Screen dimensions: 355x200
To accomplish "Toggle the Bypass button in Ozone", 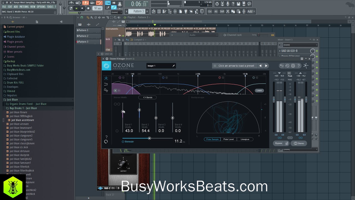I will coord(278,143).
